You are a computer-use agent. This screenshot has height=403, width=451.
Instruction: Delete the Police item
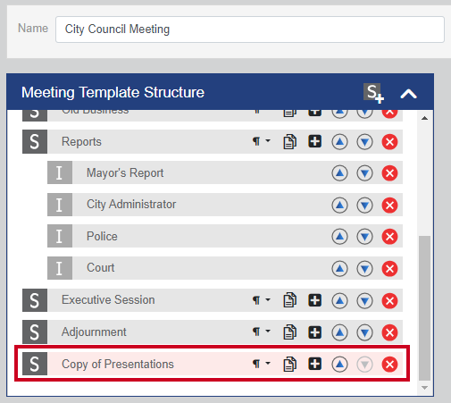[389, 237]
